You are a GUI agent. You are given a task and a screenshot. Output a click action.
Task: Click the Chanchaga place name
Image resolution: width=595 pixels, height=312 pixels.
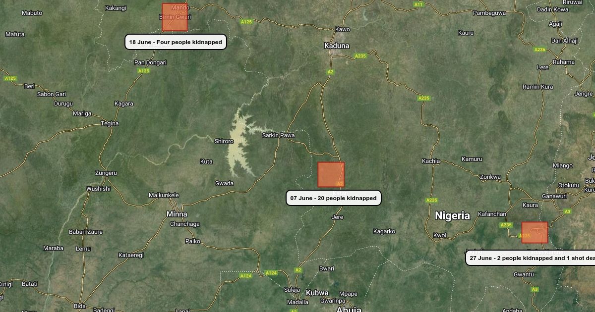pyautogui.click(x=185, y=224)
